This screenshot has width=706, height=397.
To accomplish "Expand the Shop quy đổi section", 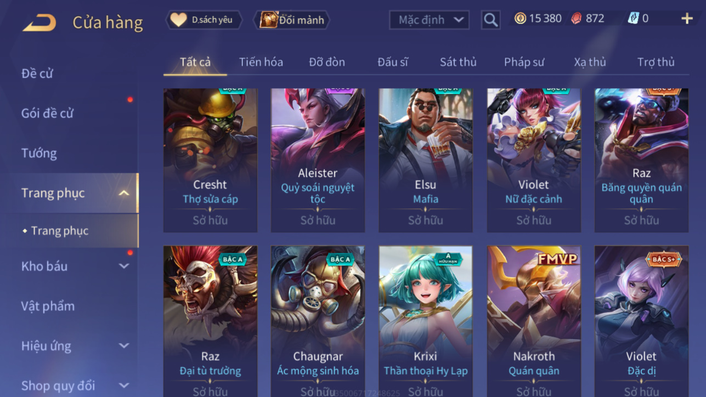I will pyautogui.click(x=124, y=385).
